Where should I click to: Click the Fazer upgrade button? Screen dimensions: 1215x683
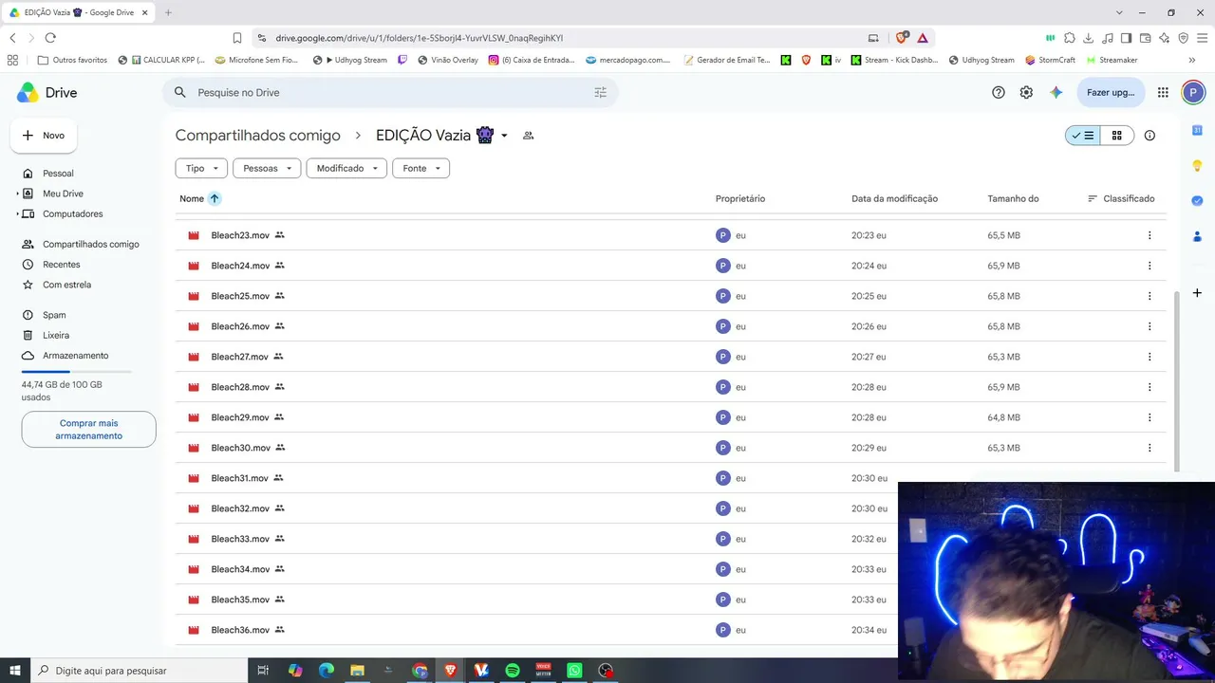coord(1111,93)
